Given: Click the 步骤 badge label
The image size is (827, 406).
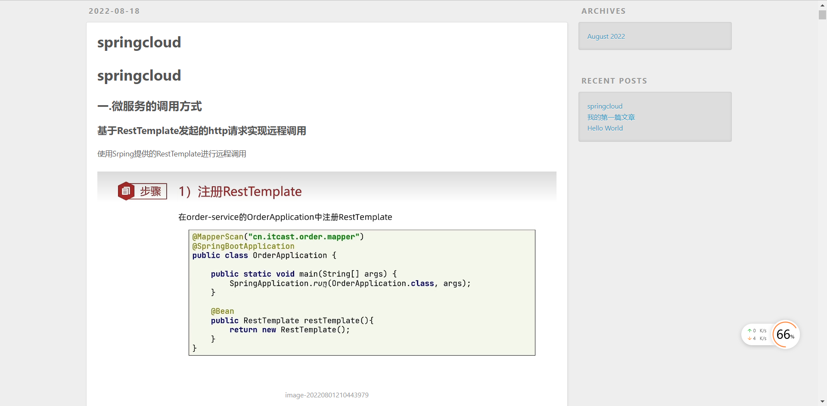Looking at the screenshot, I should click(x=150, y=191).
